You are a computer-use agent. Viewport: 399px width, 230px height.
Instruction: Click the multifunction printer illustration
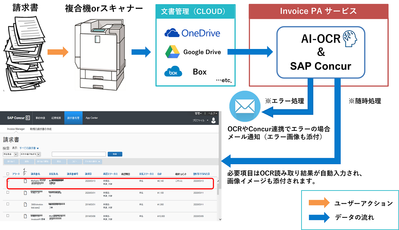click(x=100, y=55)
